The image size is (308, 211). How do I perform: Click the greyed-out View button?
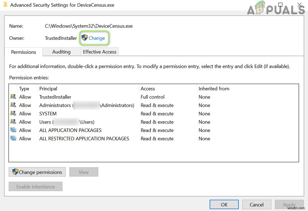coord(84,172)
